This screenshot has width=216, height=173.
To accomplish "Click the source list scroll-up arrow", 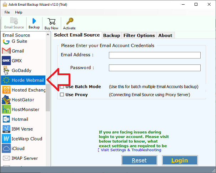I will pos(48,34).
